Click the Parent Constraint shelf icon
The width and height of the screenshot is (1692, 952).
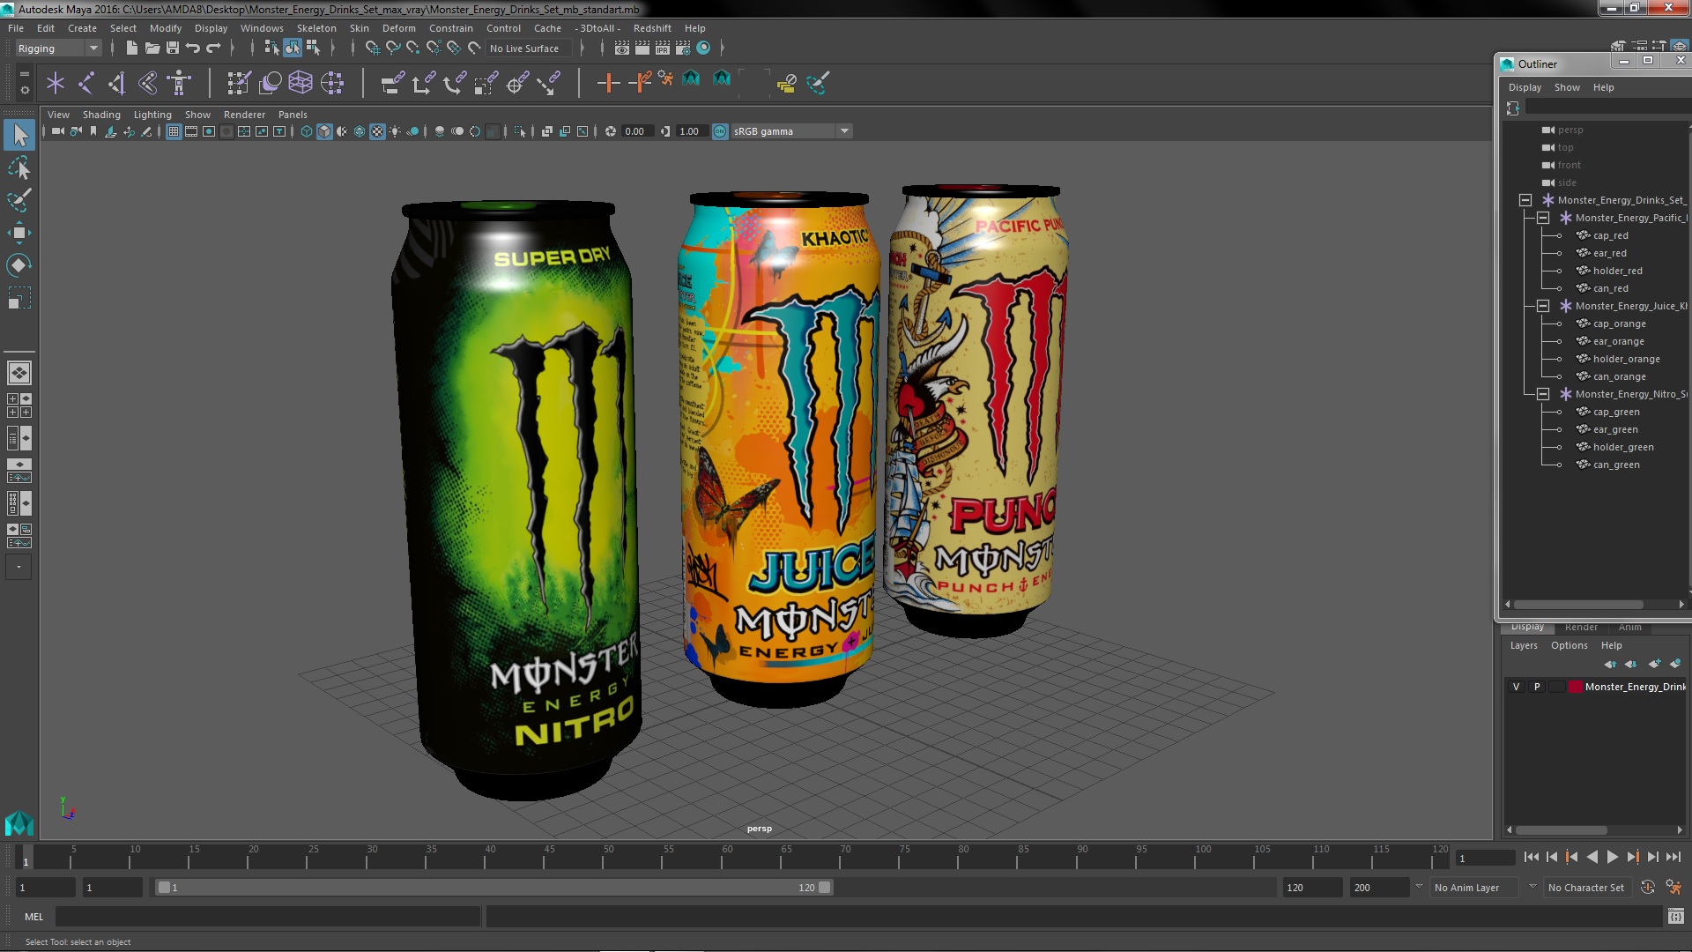pyautogui.click(x=393, y=83)
